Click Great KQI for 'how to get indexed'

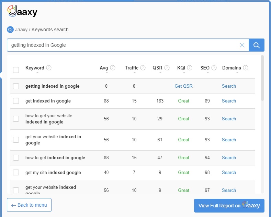[183, 158]
